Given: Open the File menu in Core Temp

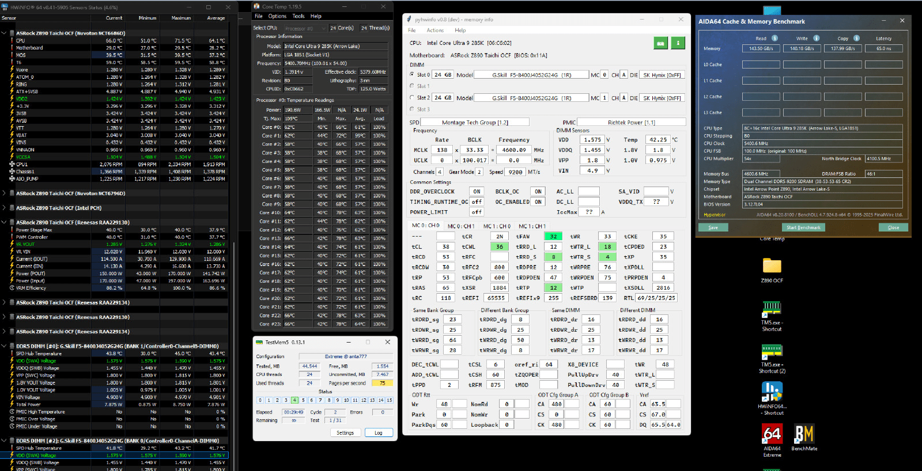Looking at the screenshot, I should (259, 16).
